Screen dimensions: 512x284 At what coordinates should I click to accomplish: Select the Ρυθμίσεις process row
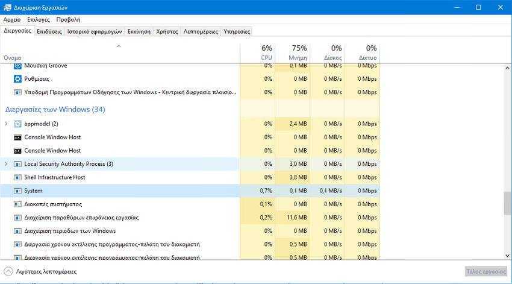coord(190,79)
